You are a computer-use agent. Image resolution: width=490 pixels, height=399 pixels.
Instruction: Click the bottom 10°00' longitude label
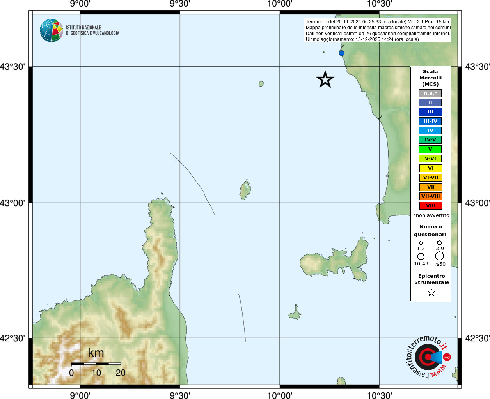(280, 395)
